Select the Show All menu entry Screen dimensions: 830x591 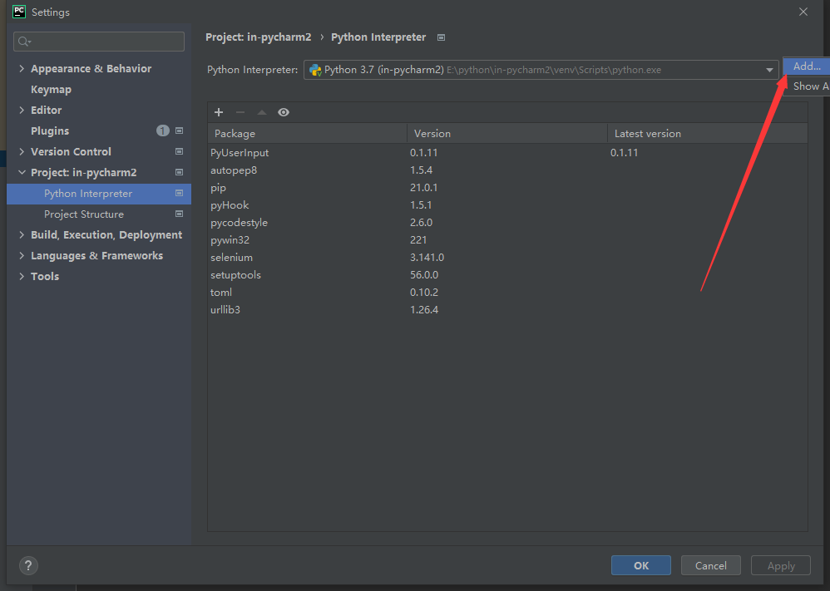pyautogui.click(x=806, y=86)
